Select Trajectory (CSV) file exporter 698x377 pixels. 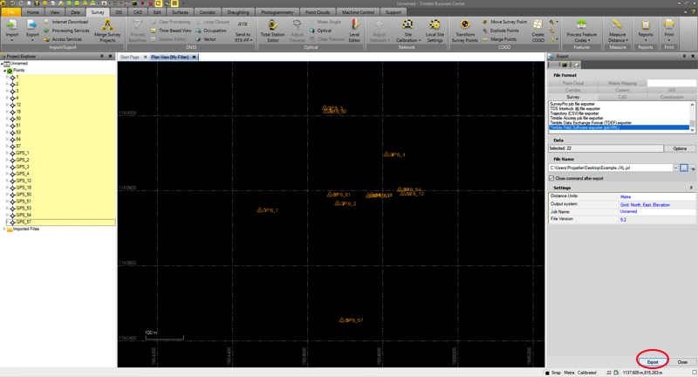(x=574, y=113)
